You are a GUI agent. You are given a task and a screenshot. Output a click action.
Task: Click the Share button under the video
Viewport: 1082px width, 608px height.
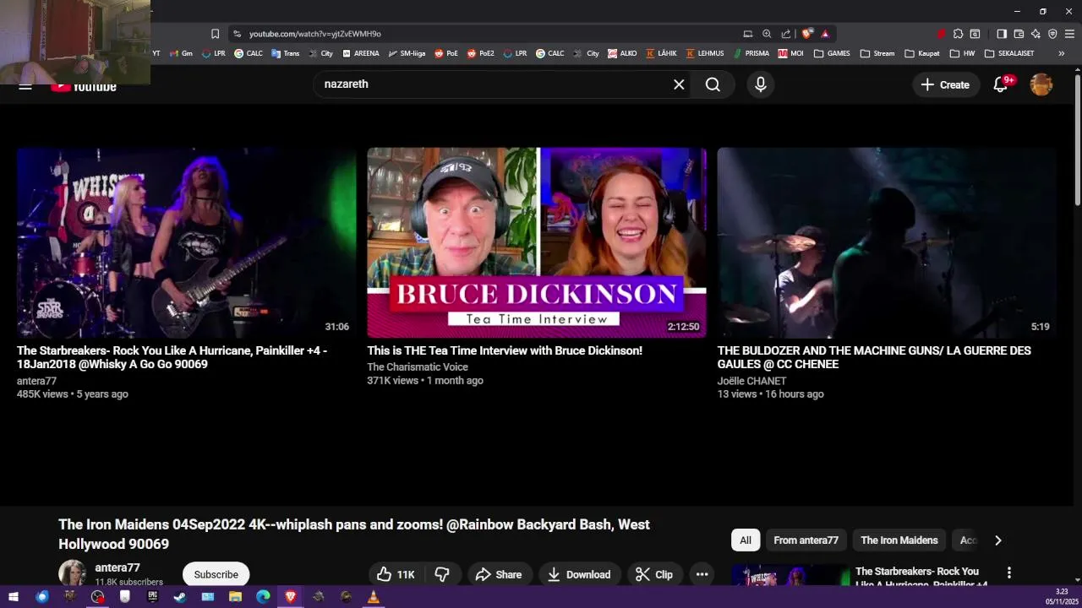[499, 574]
